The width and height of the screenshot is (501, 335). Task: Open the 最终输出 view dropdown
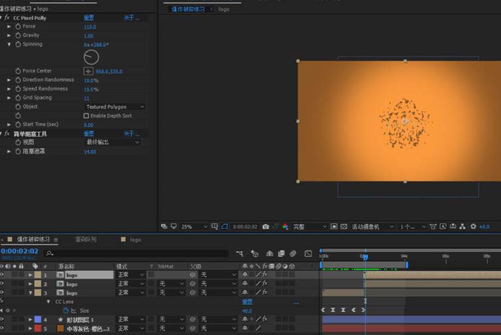point(112,142)
